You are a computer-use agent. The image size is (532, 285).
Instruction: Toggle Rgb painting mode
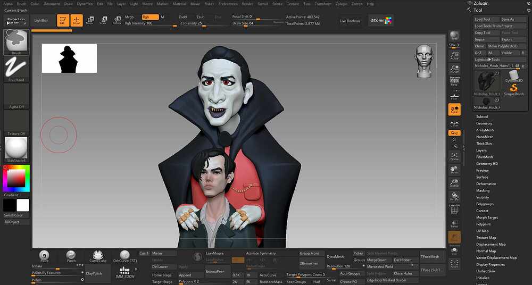(151, 17)
